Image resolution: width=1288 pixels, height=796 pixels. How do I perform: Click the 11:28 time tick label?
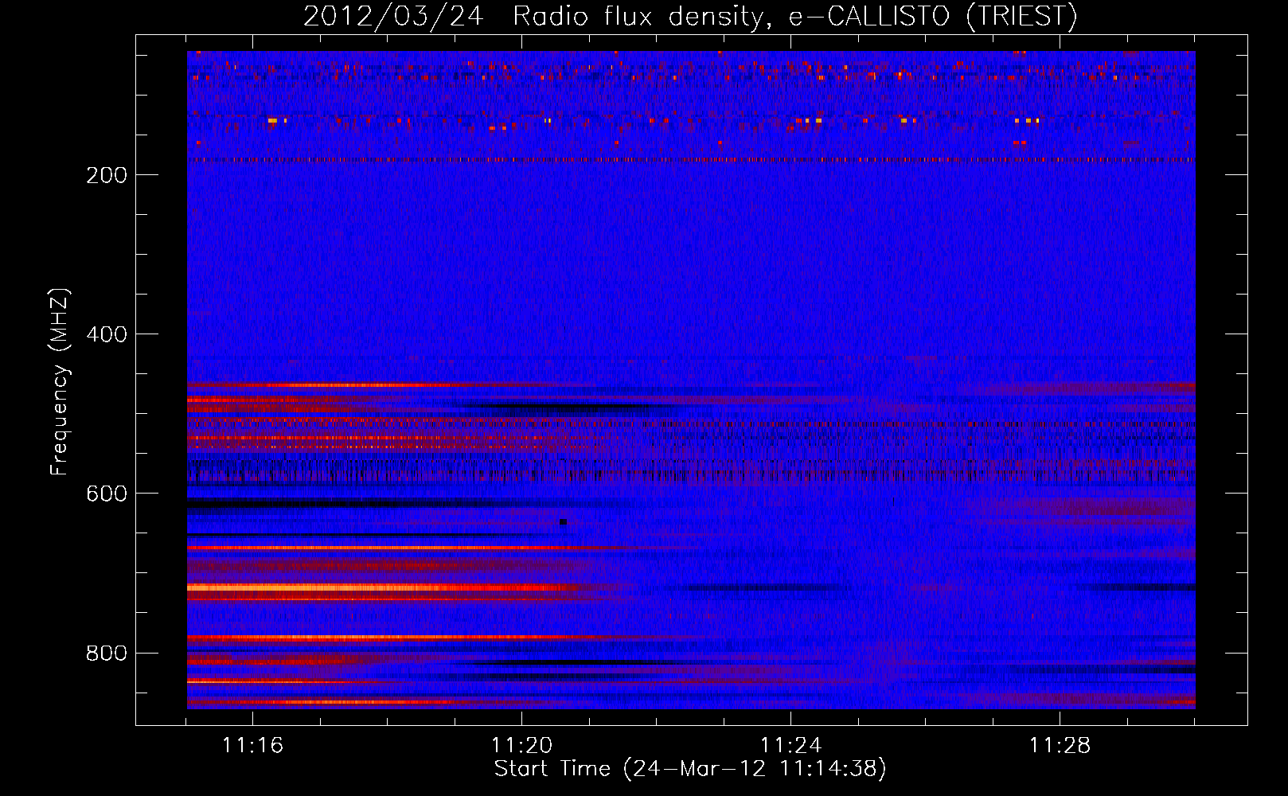[1060, 746]
